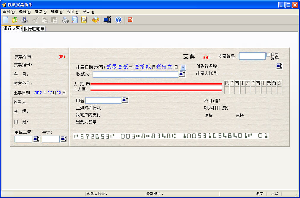Click the 收款人 input field
The width and height of the screenshot is (300, 198).
tap(135, 74)
